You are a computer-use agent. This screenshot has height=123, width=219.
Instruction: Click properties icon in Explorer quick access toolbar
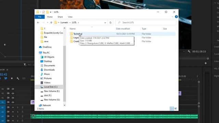pyautogui.click(x=43, y=12)
